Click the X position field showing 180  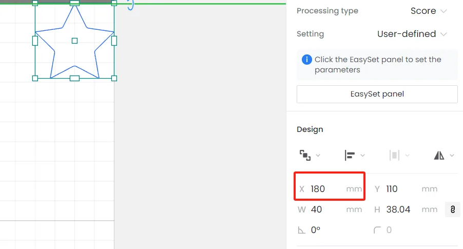pos(330,189)
